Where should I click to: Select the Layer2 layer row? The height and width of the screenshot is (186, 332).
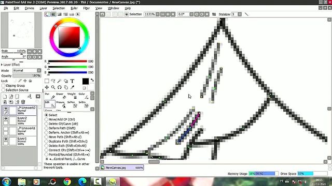20,120
